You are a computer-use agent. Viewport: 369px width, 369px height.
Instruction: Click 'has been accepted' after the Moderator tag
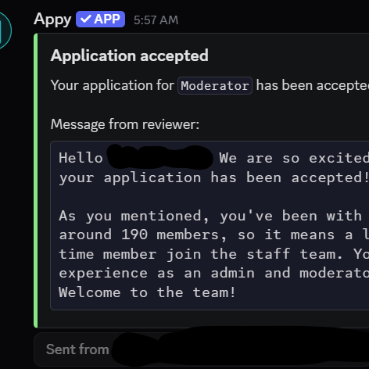[313, 85]
